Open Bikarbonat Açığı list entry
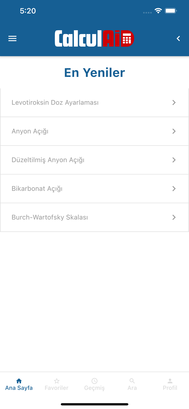 37,188
